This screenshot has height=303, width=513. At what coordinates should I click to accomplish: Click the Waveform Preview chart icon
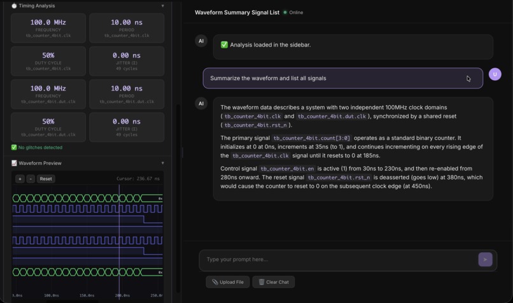(14, 163)
